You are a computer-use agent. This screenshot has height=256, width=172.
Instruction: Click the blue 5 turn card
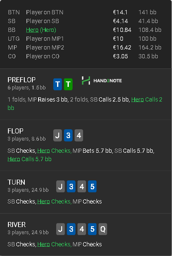click(92, 186)
